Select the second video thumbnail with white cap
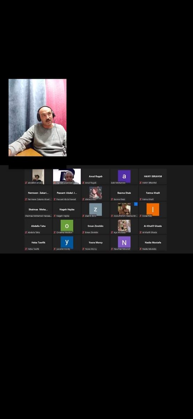 click(67, 176)
